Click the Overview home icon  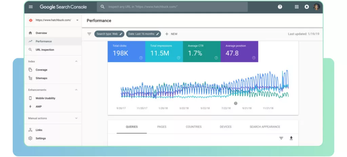30,33
